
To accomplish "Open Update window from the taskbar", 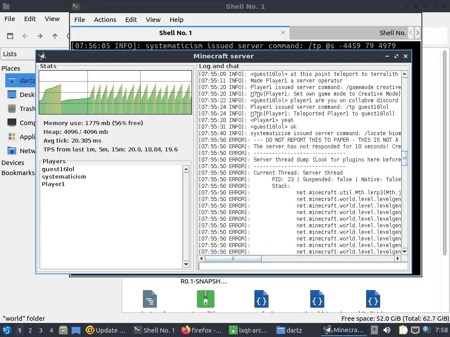I will tap(106, 330).
